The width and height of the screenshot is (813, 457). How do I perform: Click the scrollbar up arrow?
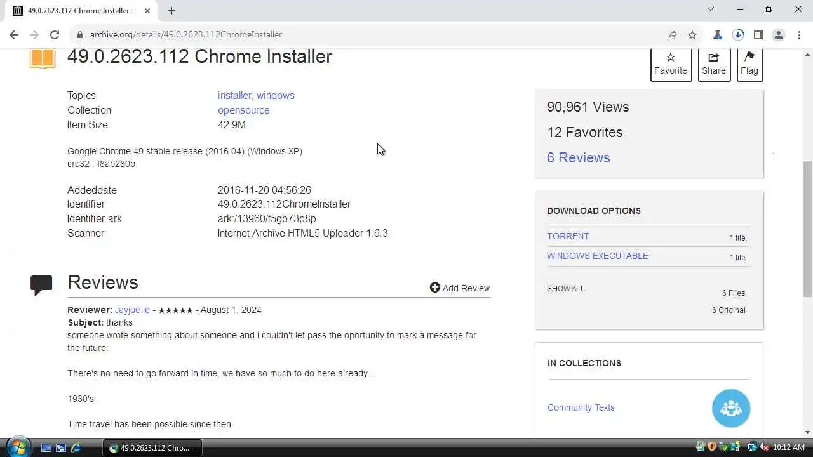pyautogui.click(x=807, y=53)
